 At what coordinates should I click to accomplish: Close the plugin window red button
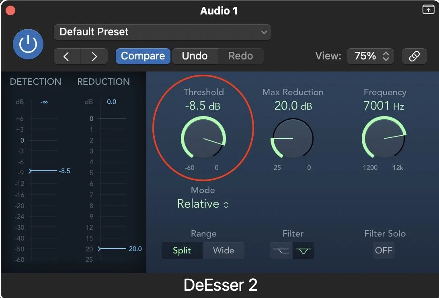(10, 10)
